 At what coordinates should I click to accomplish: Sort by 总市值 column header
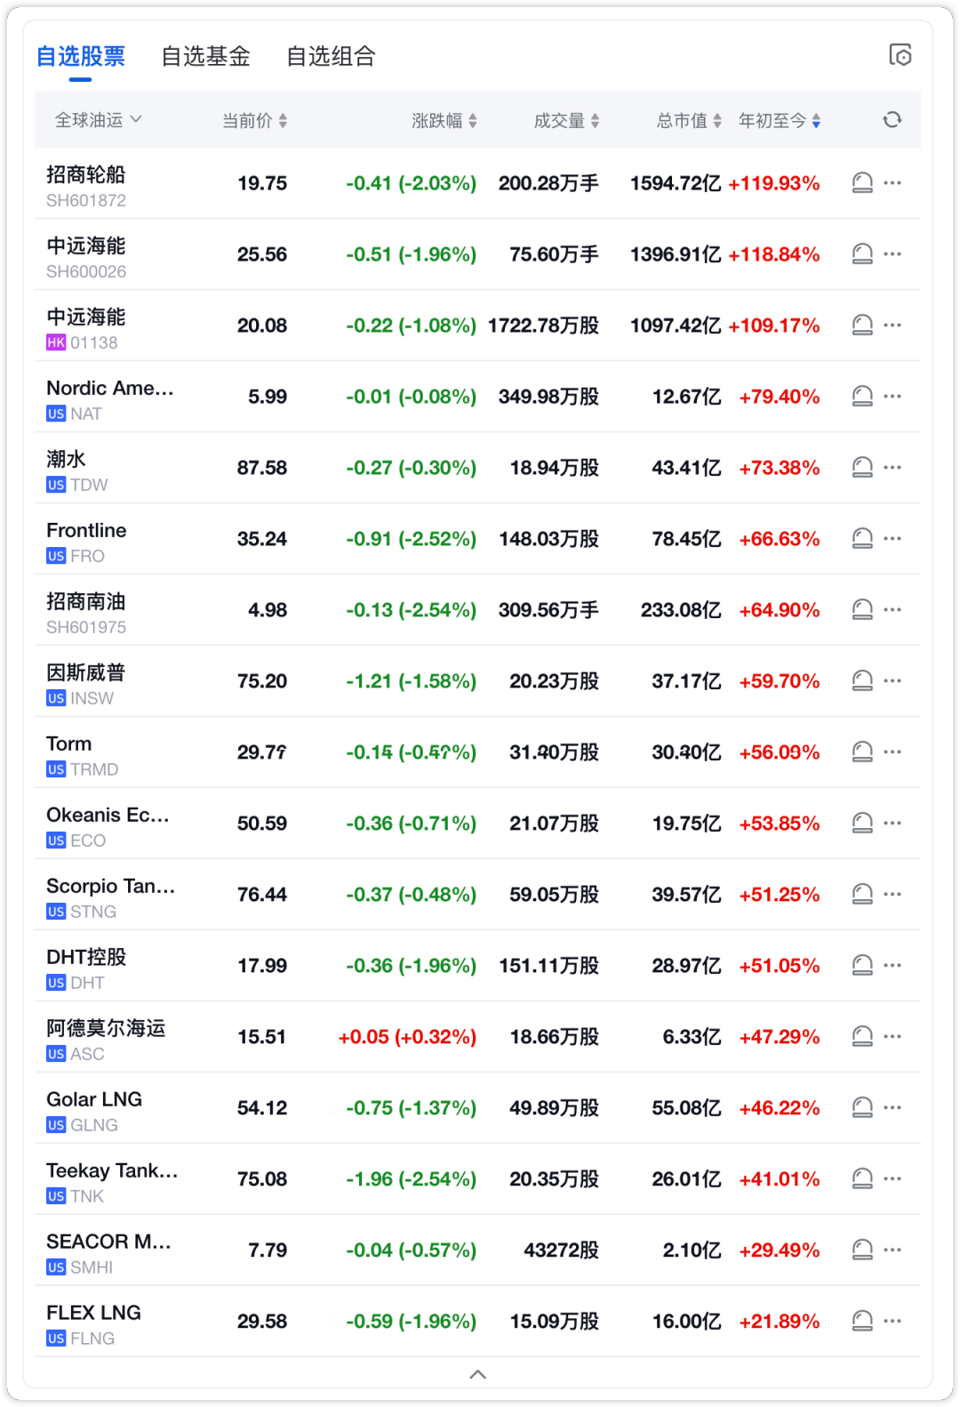(689, 121)
